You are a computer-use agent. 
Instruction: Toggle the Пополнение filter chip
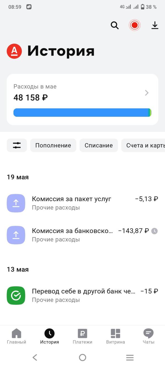point(53,145)
